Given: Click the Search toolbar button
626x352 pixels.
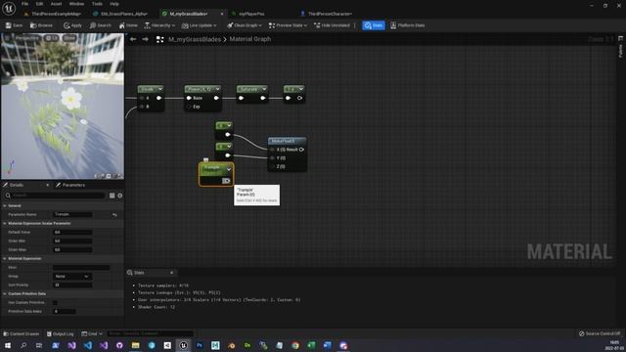Looking at the screenshot, I should click(x=100, y=25).
